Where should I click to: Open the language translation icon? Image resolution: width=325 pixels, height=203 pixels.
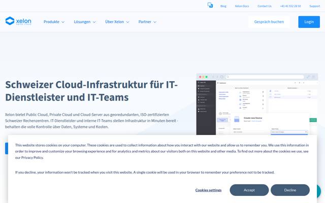click(210, 5)
